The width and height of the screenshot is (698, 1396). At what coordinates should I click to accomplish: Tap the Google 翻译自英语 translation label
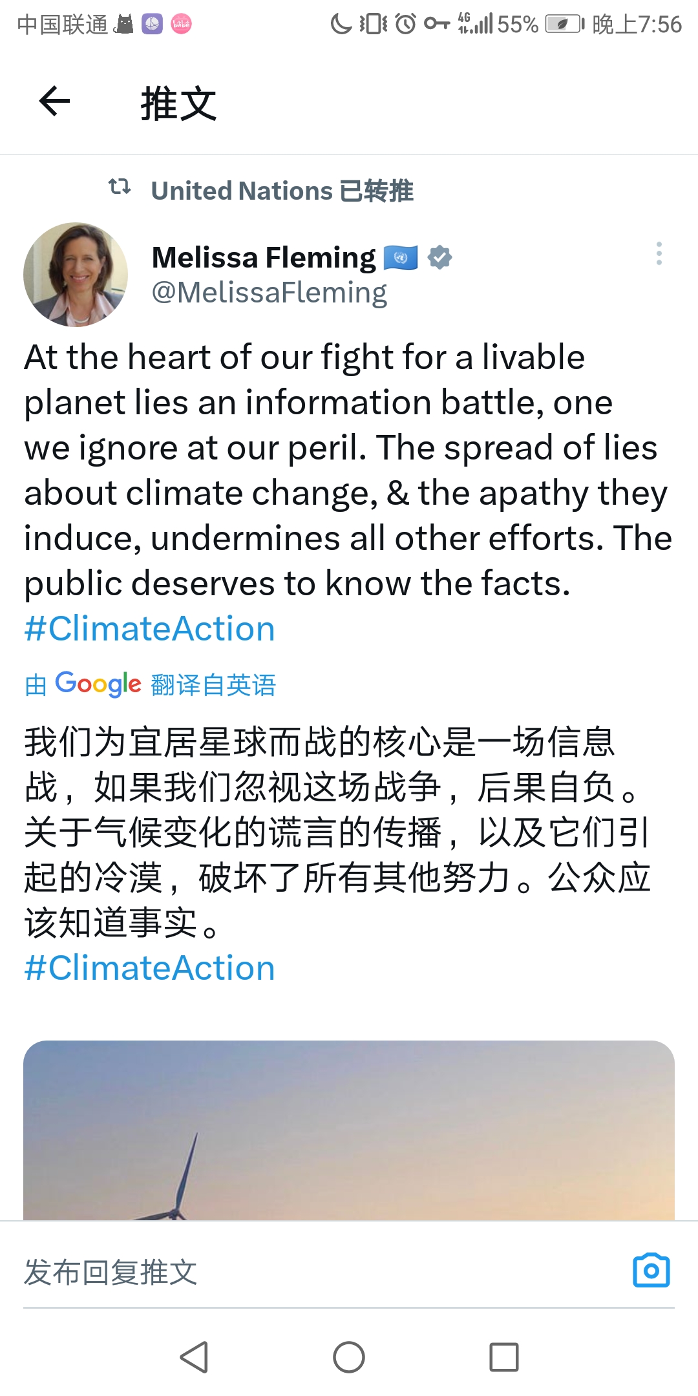(x=150, y=684)
